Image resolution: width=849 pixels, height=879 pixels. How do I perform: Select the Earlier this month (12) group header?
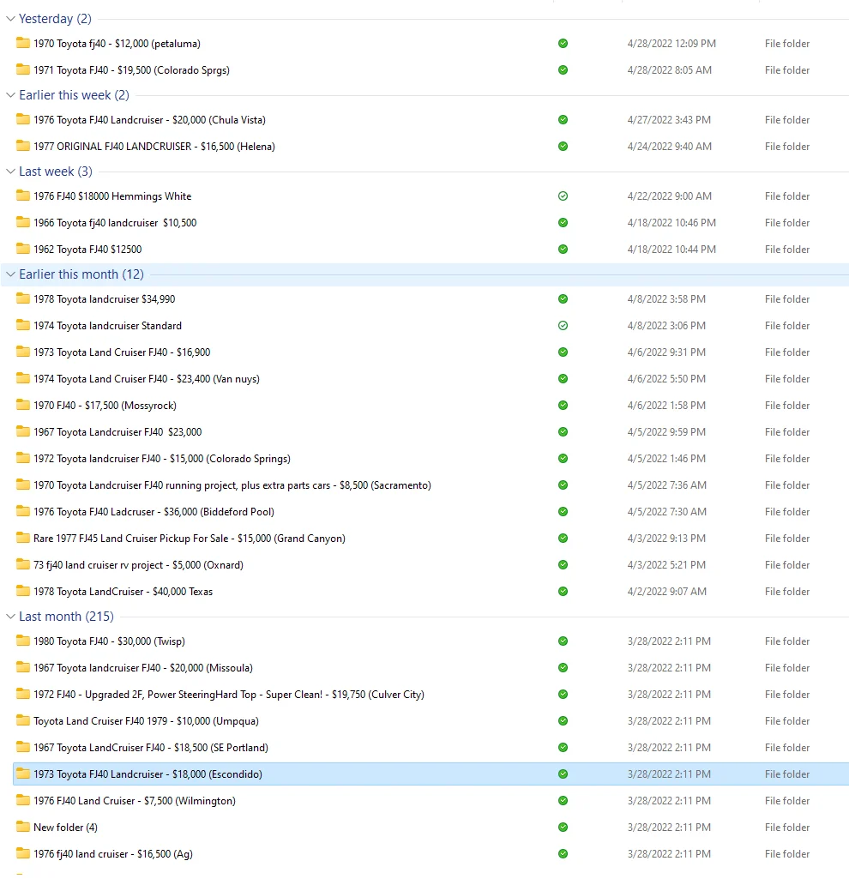pyautogui.click(x=81, y=274)
